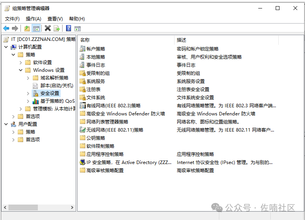Select 策略 label under 用户配置
The width and height of the screenshot is (305, 220).
[30, 132]
